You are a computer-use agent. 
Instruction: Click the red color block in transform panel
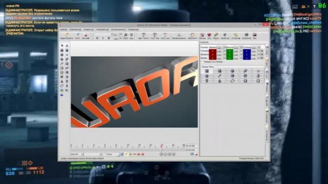pos(213,54)
